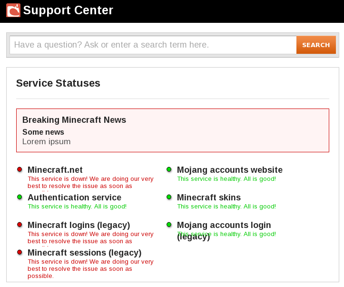Select the Minecraft logins (legacy) heading
This screenshot has width=344, height=287.
(79, 225)
